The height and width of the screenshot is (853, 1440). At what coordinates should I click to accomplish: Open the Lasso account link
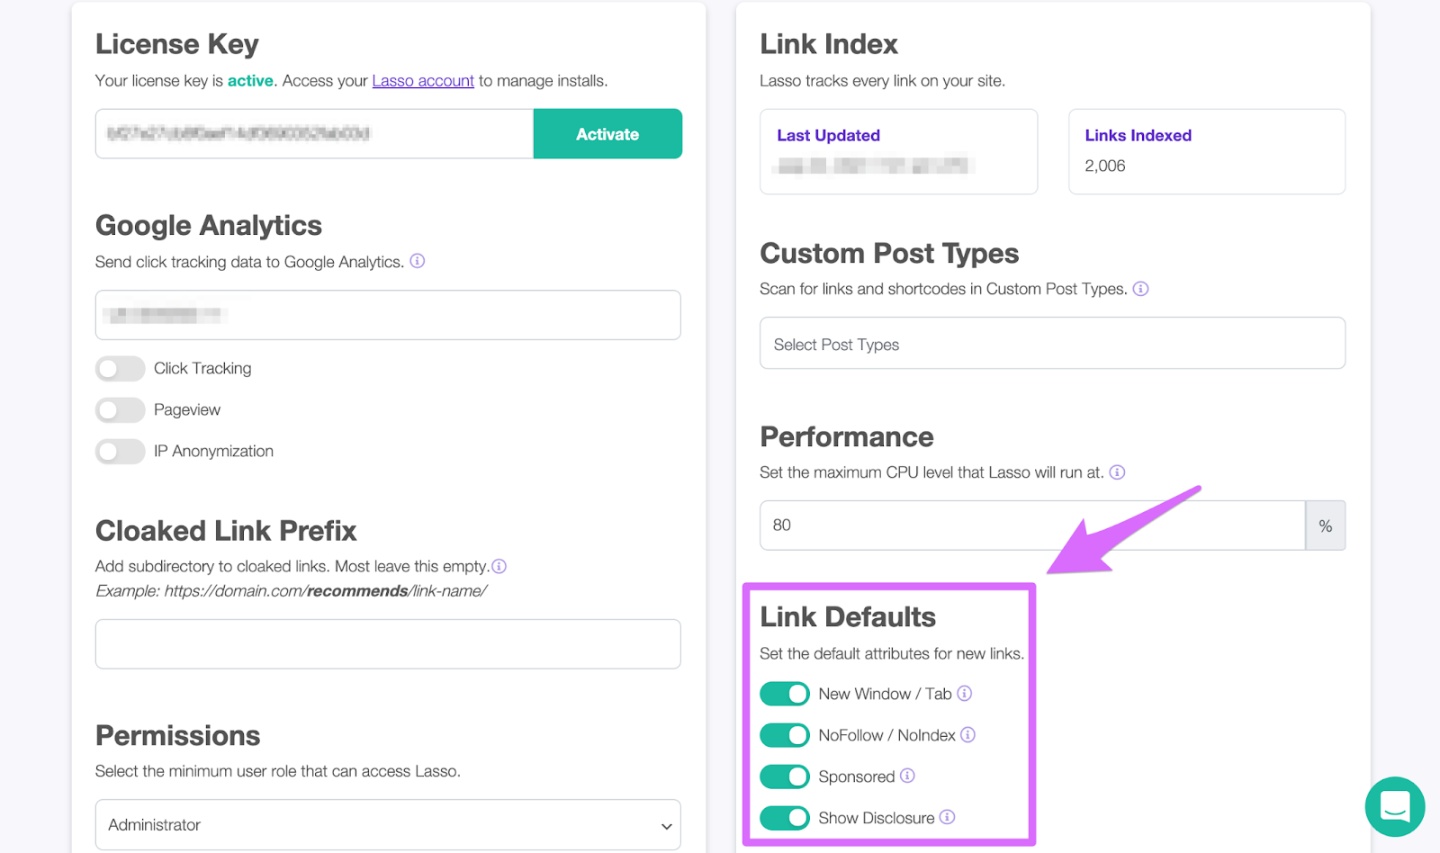[423, 81]
